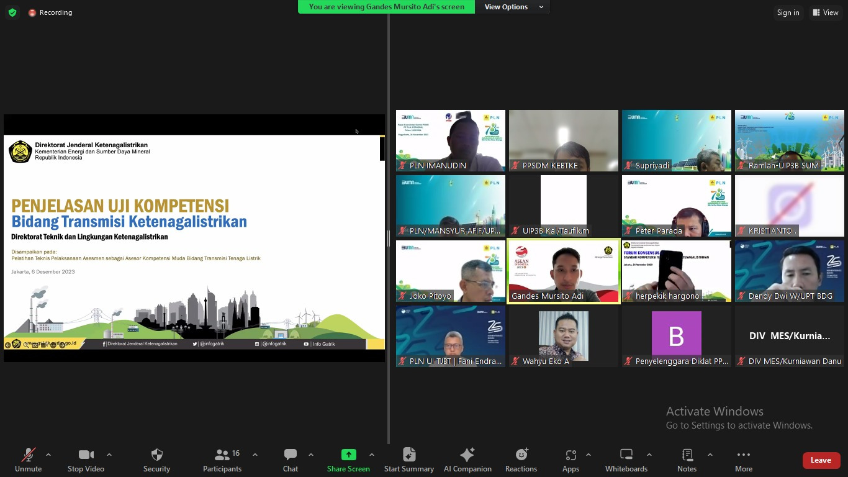Click the divider handle between shared screen and gallery
The height and width of the screenshot is (477, 848).
point(389,238)
